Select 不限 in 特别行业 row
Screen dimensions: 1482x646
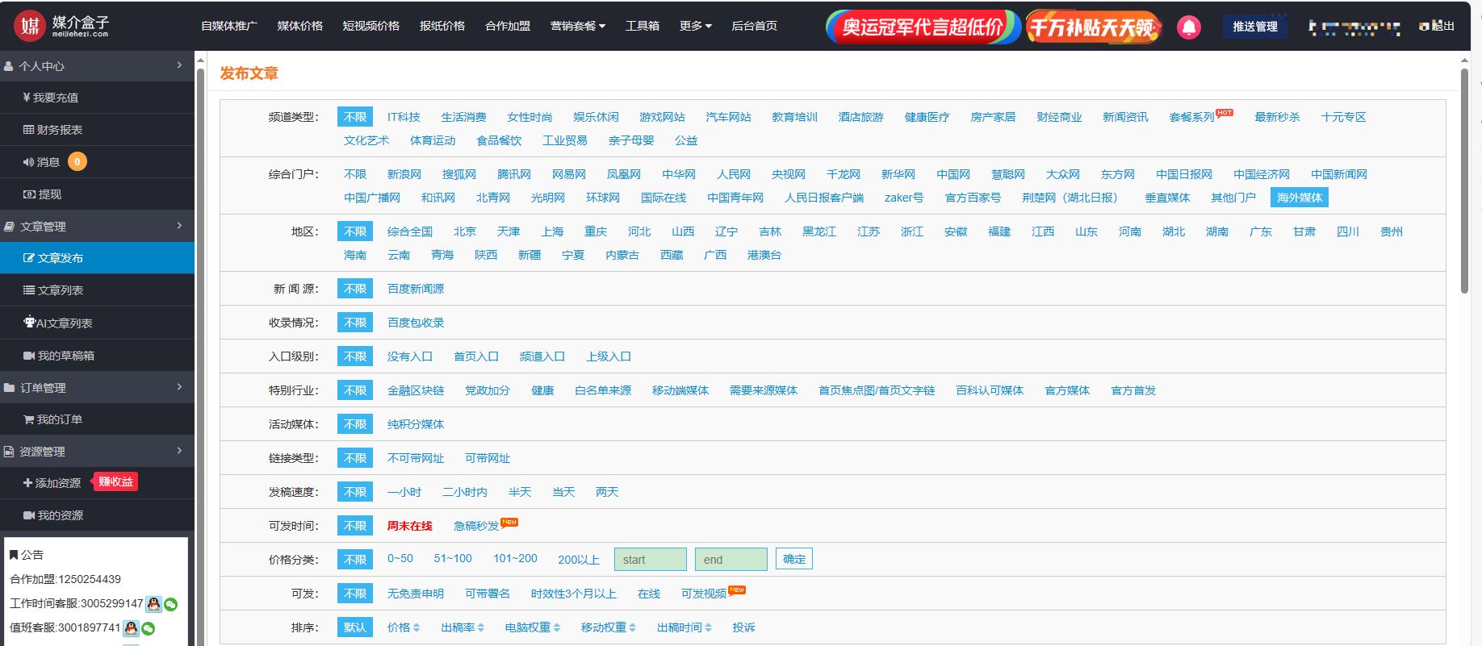pyautogui.click(x=355, y=390)
